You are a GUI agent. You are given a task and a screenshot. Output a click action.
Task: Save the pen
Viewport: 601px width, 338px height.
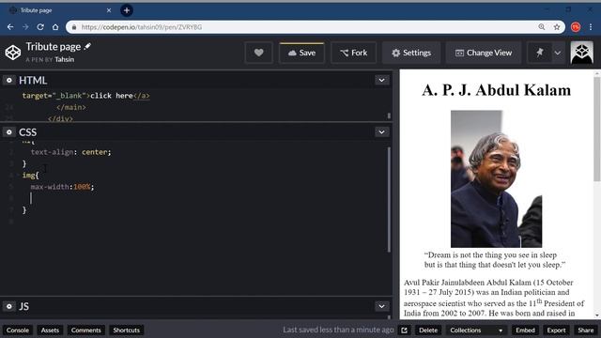(301, 53)
